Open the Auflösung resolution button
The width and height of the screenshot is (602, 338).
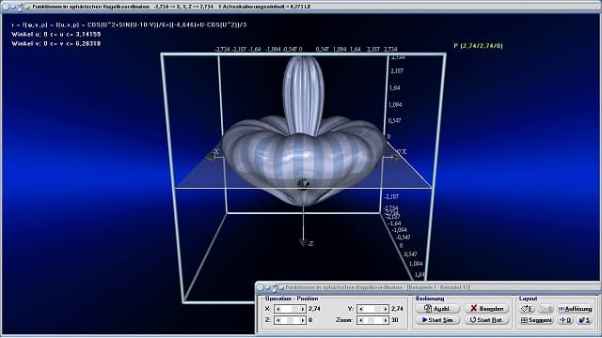tap(575, 309)
